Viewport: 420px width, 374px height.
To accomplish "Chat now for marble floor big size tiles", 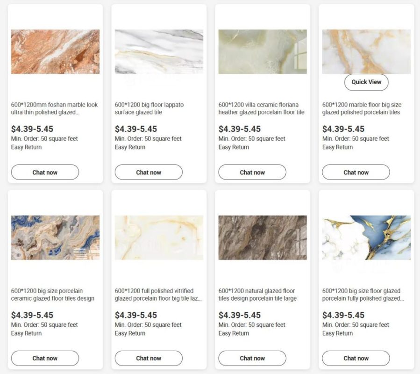I will 356,172.
